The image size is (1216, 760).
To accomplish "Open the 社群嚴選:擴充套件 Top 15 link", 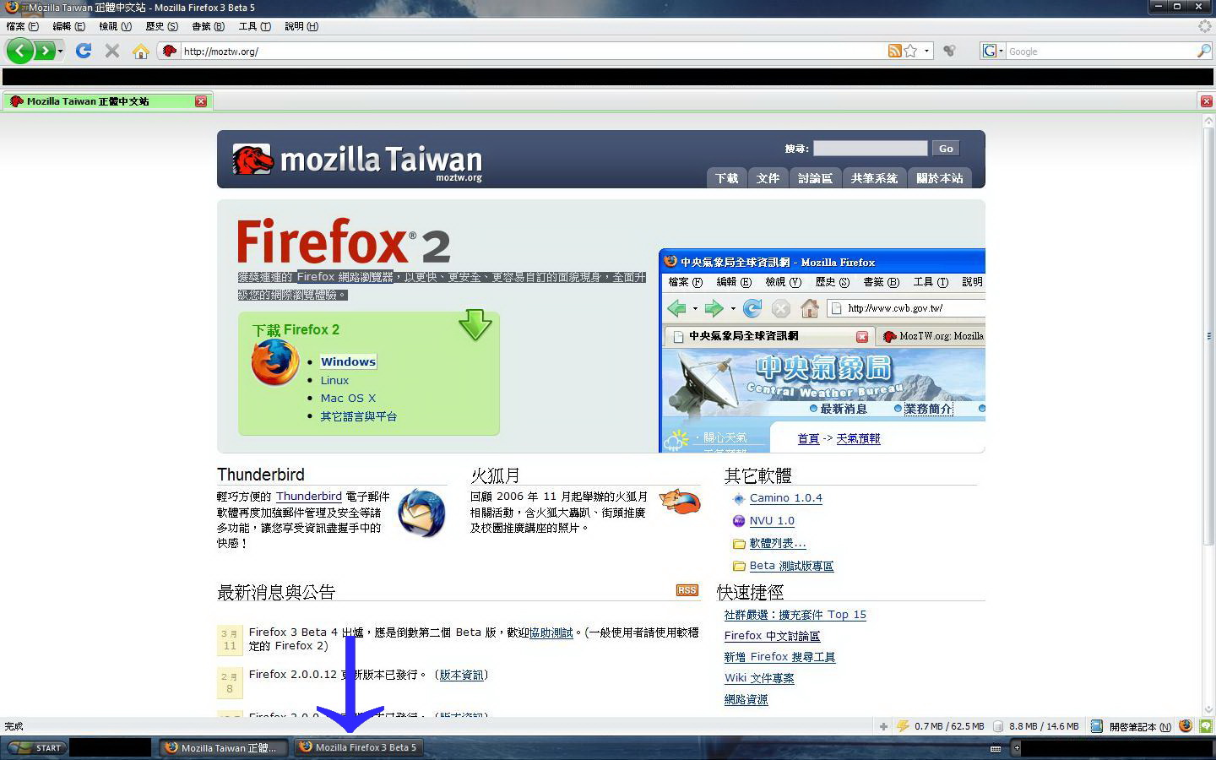I will tap(795, 615).
